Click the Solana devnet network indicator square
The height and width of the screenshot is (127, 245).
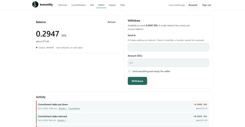point(37,48)
